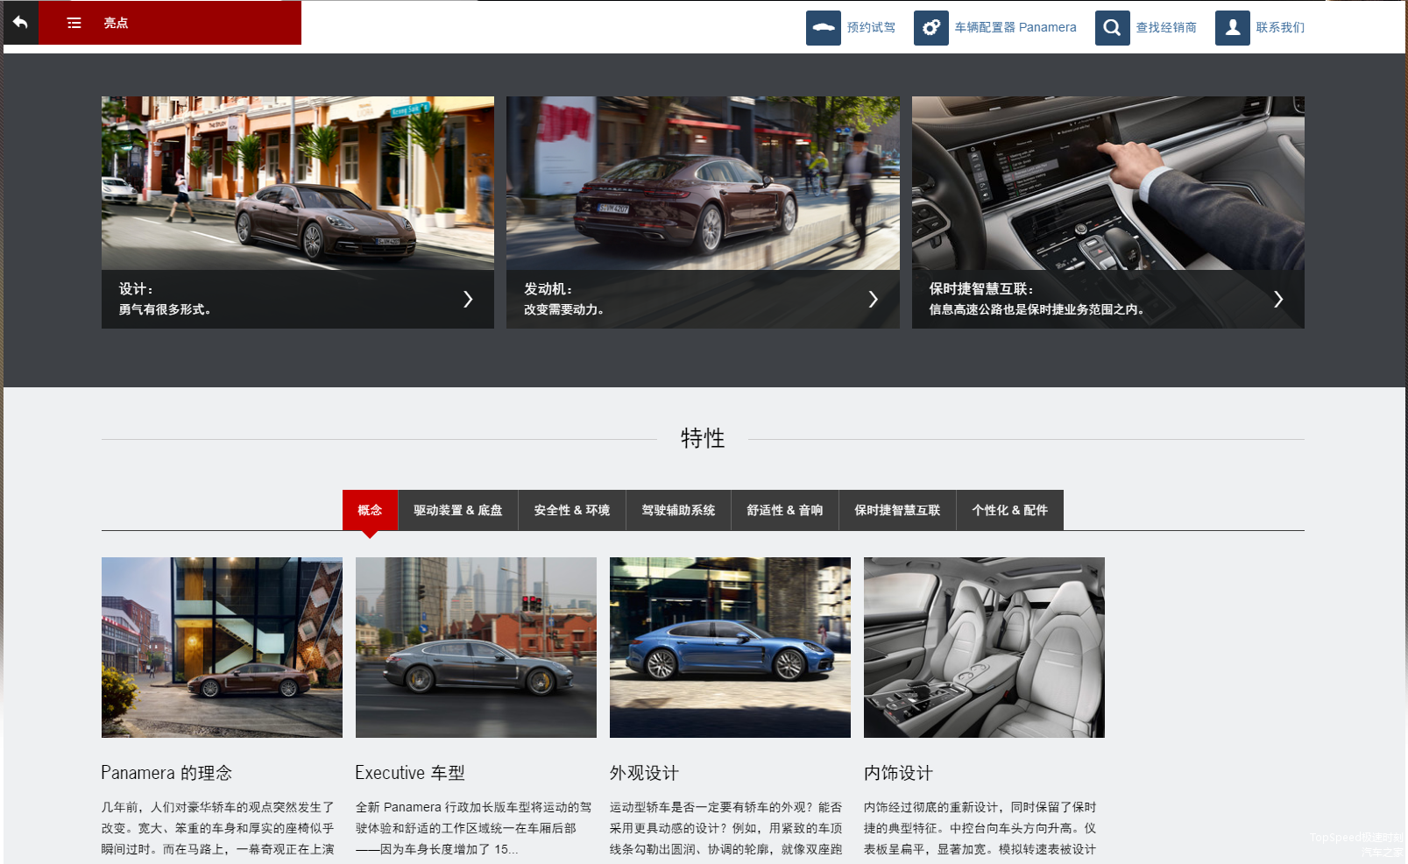
Task: Click the 车辆配置器 Panamera link text
Action: [x=1015, y=27]
